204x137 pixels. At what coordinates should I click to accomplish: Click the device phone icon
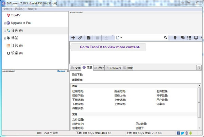[8, 53]
